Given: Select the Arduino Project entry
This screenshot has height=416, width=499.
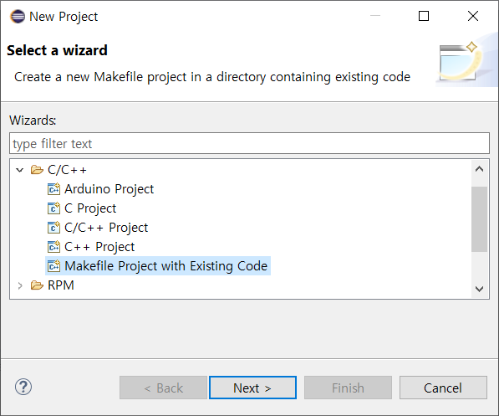Looking at the screenshot, I should [x=109, y=189].
